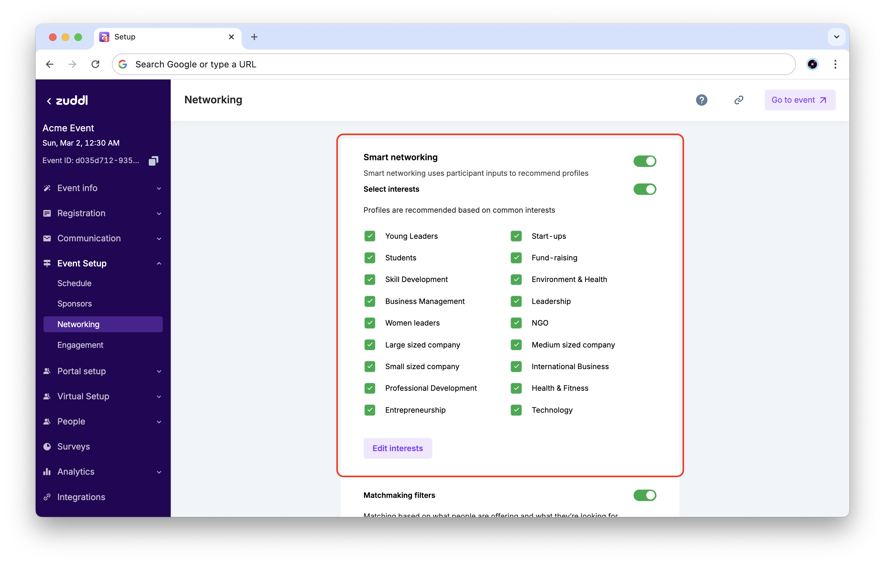Click the browser profile avatar icon

[812, 64]
